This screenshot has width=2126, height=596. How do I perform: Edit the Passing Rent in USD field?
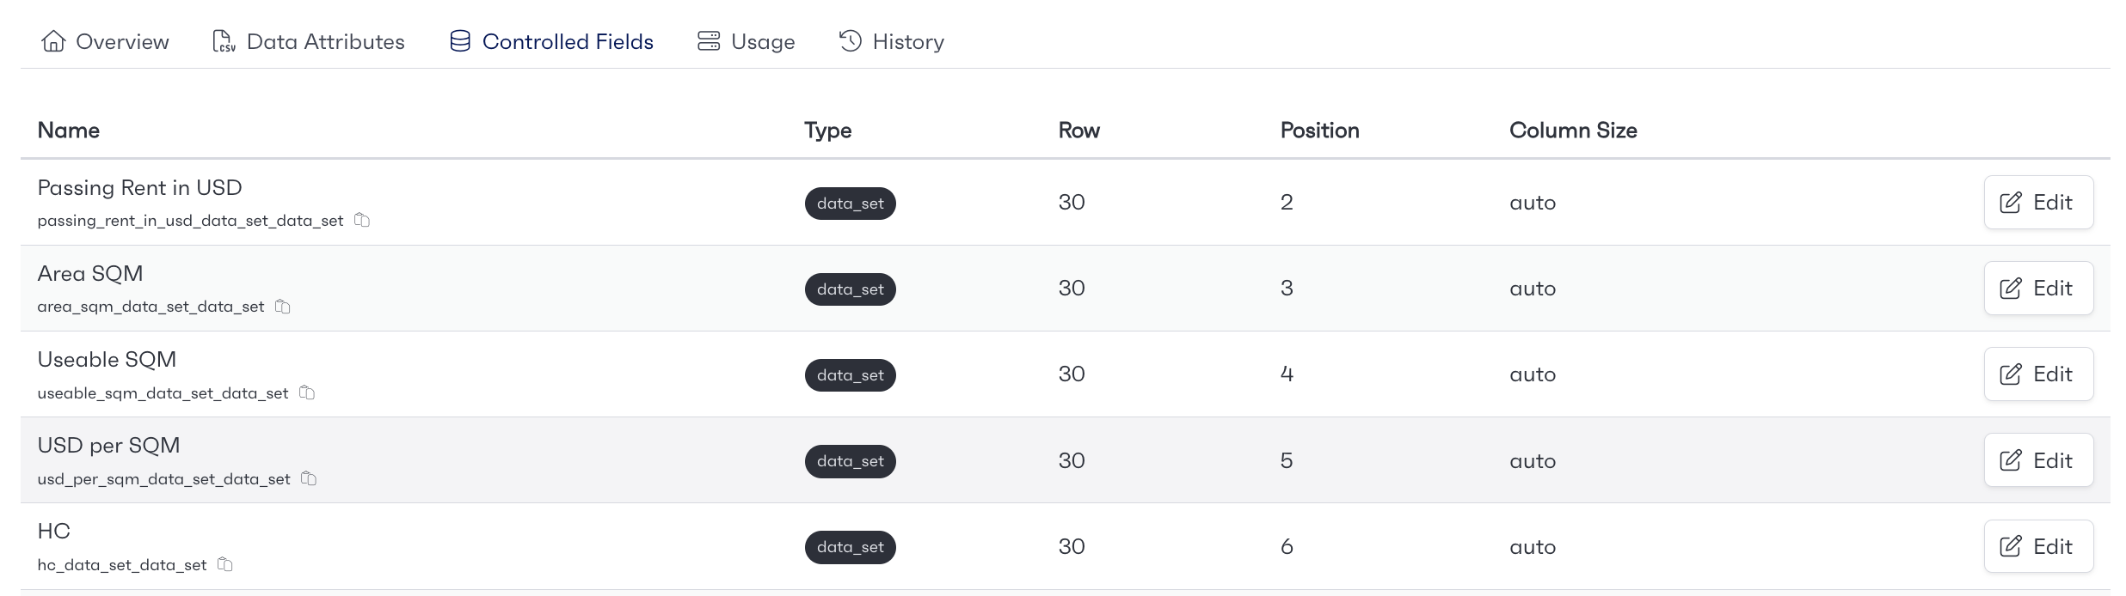coord(2038,203)
